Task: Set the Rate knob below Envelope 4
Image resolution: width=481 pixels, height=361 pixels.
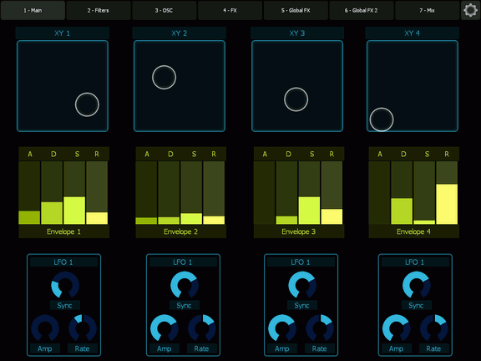Action: click(433, 328)
